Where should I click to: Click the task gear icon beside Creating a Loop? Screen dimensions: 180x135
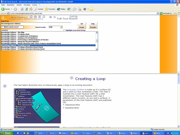pos(72,78)
